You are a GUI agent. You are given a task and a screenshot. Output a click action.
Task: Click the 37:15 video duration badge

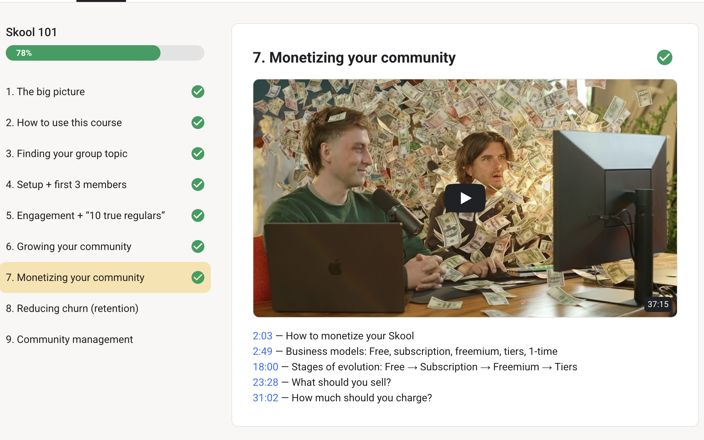pyautogui.click(x=658, y=304)
